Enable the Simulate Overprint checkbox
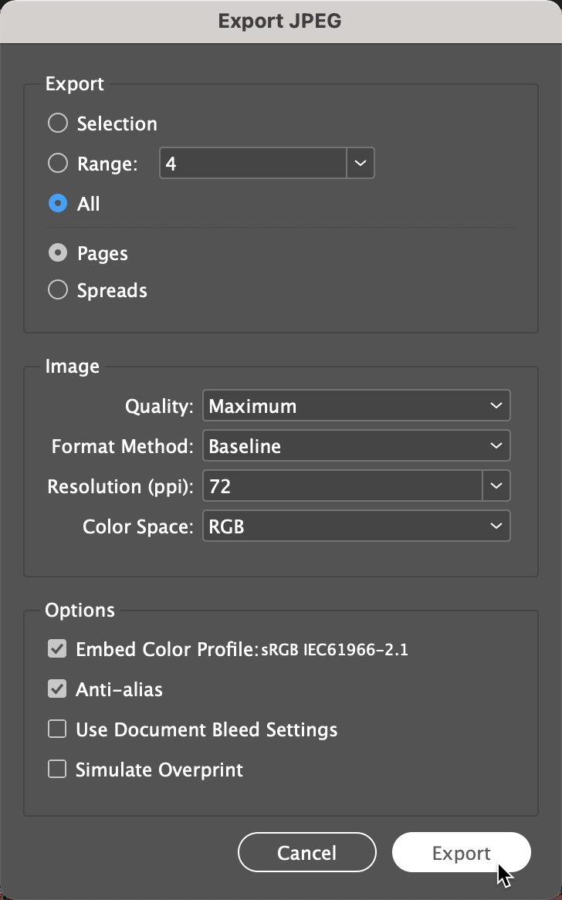Viewport: 562px width, 900px height. pyautogui.click(x=57, y=769)
